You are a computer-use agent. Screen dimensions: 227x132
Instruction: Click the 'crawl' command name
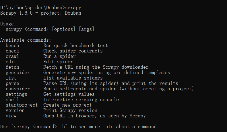coord(12,56)
